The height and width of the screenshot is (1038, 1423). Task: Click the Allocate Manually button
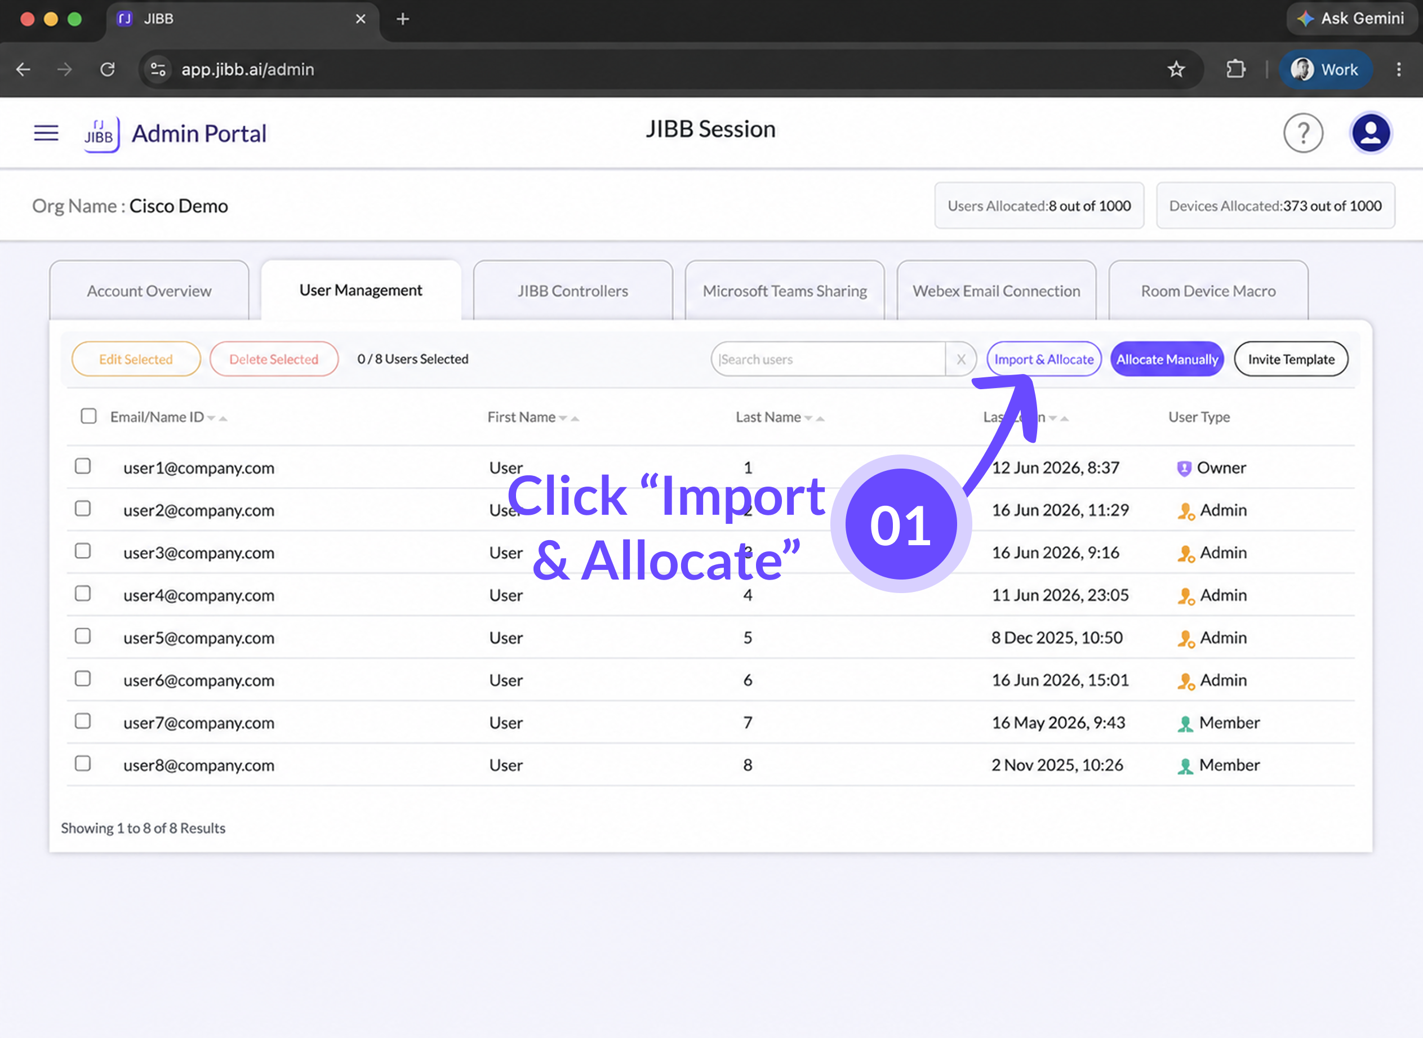point(1167,359)
